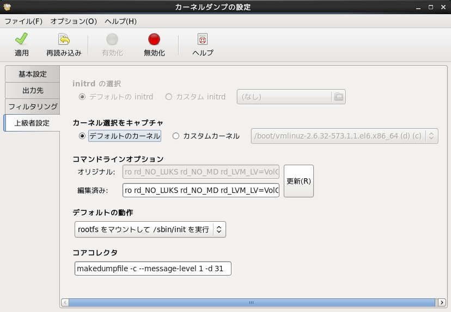
Task: Click the Reload (再読み込み) toolbar icon
Action: pos(64,40)
